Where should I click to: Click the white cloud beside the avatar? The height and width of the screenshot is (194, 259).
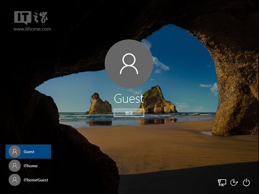coord(160,65)
